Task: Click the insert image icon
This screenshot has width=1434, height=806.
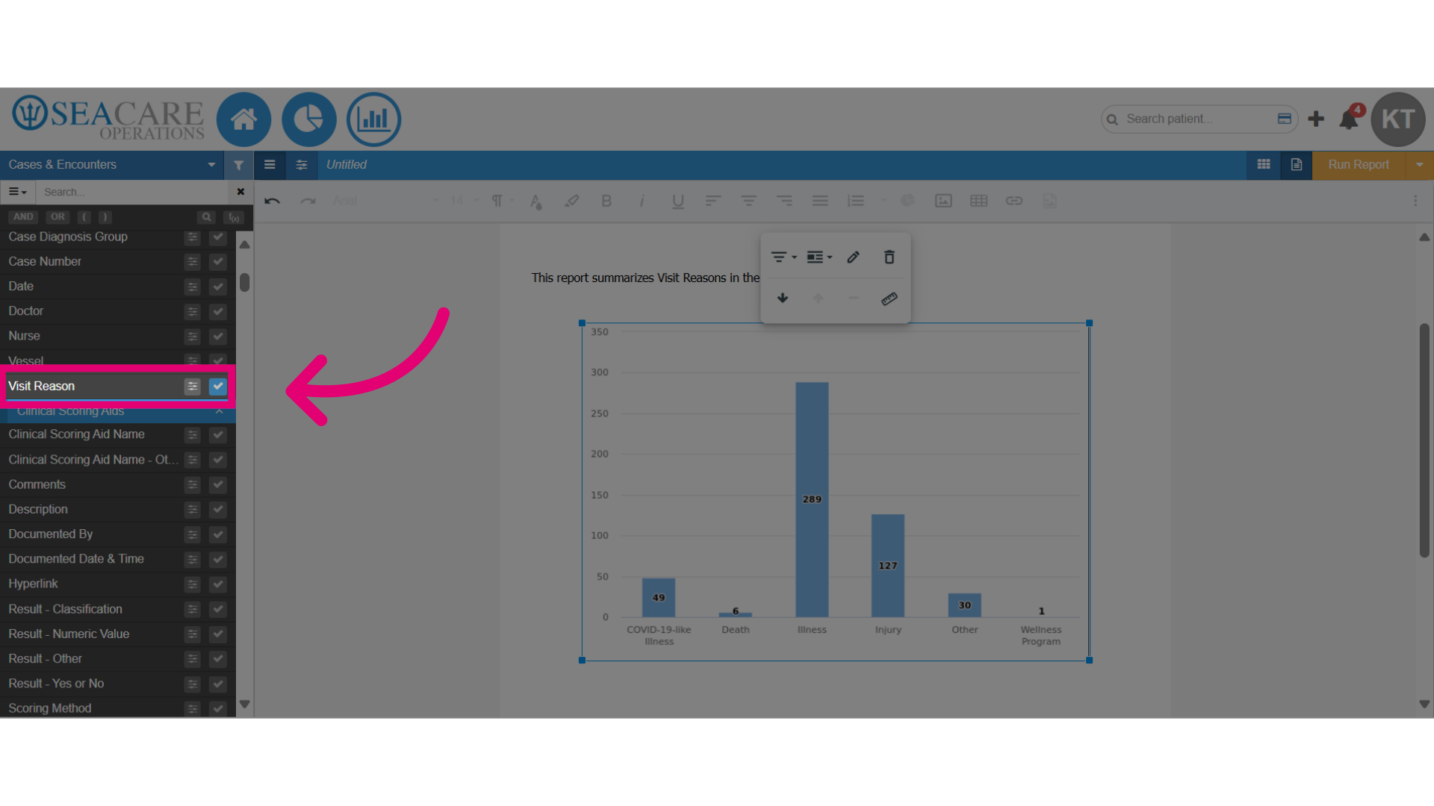Action: coord(943,201)
